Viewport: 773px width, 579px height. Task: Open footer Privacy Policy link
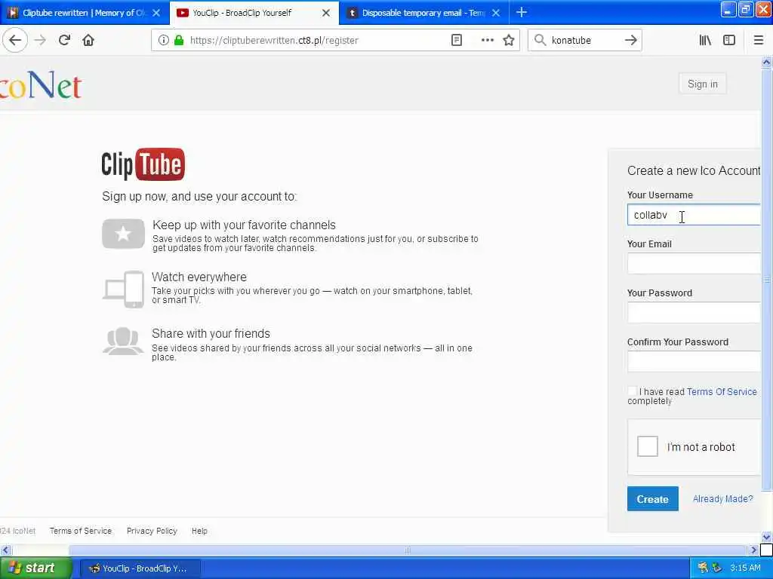point(152,531)
